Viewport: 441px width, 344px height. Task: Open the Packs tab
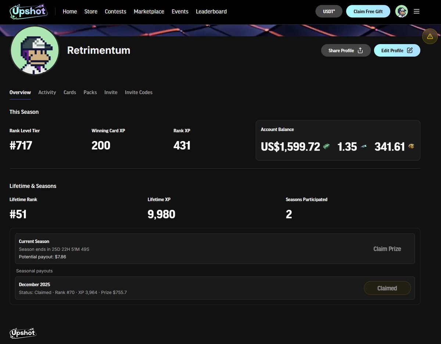(x=90, y=92)
